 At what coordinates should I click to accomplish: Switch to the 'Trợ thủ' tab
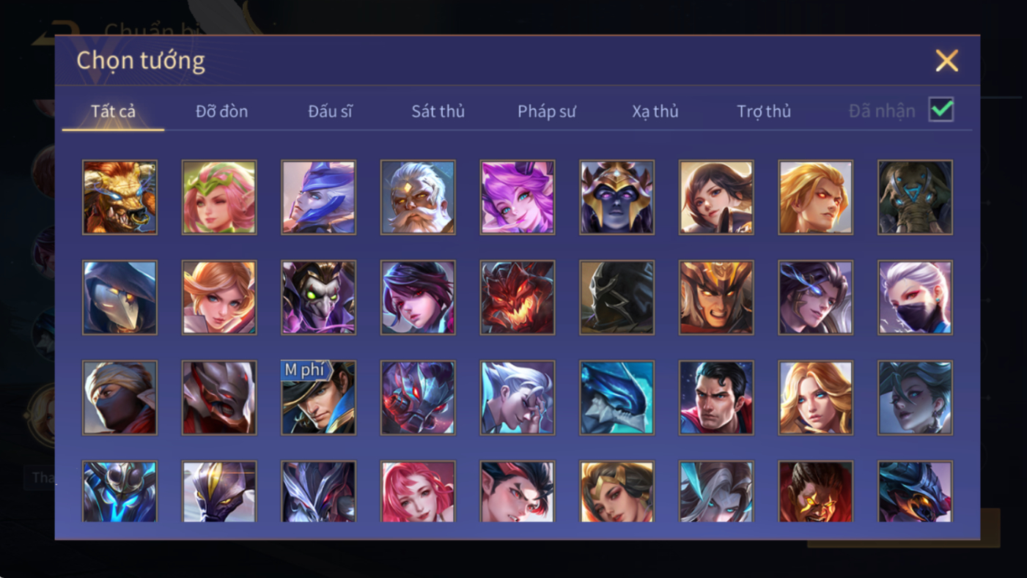pyautogui.click(x=764, y=111)
